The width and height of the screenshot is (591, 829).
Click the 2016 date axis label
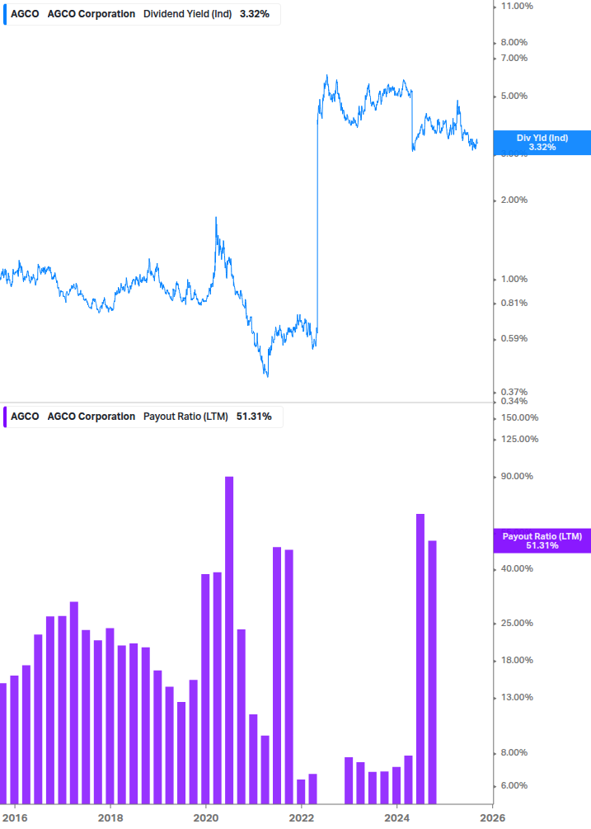(15, 818)
